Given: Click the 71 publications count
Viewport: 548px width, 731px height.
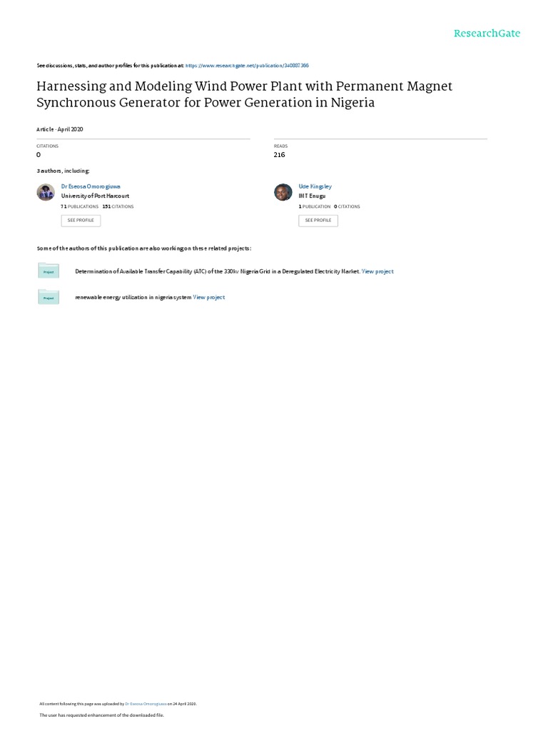Looking at the screenshot, I should pyautogui.click(x=80, y=206).
